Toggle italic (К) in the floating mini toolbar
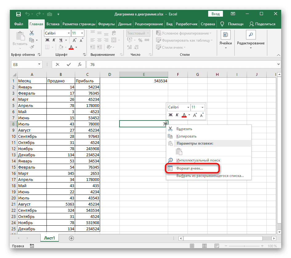This screenshot has width=291, height=258. coord(177,115)
